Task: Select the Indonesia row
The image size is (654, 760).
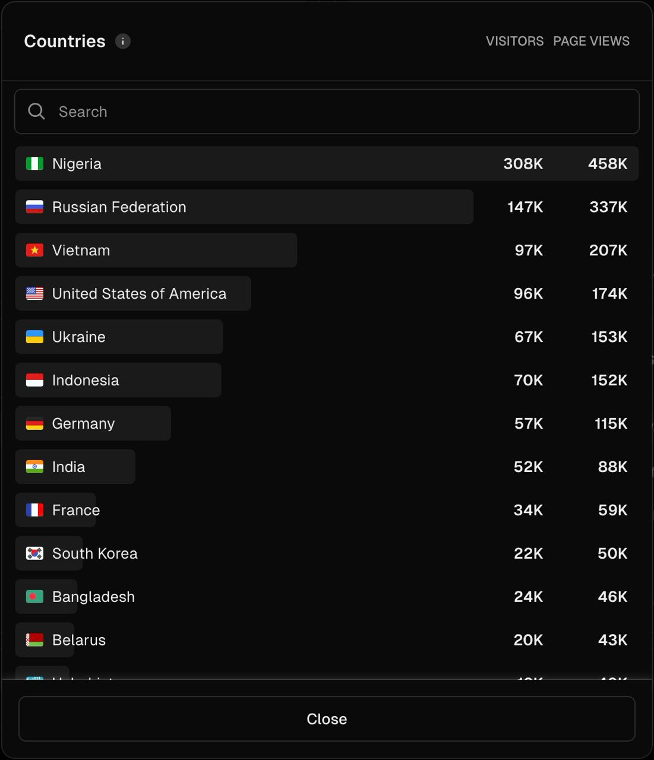Action: tap(327, 380)
